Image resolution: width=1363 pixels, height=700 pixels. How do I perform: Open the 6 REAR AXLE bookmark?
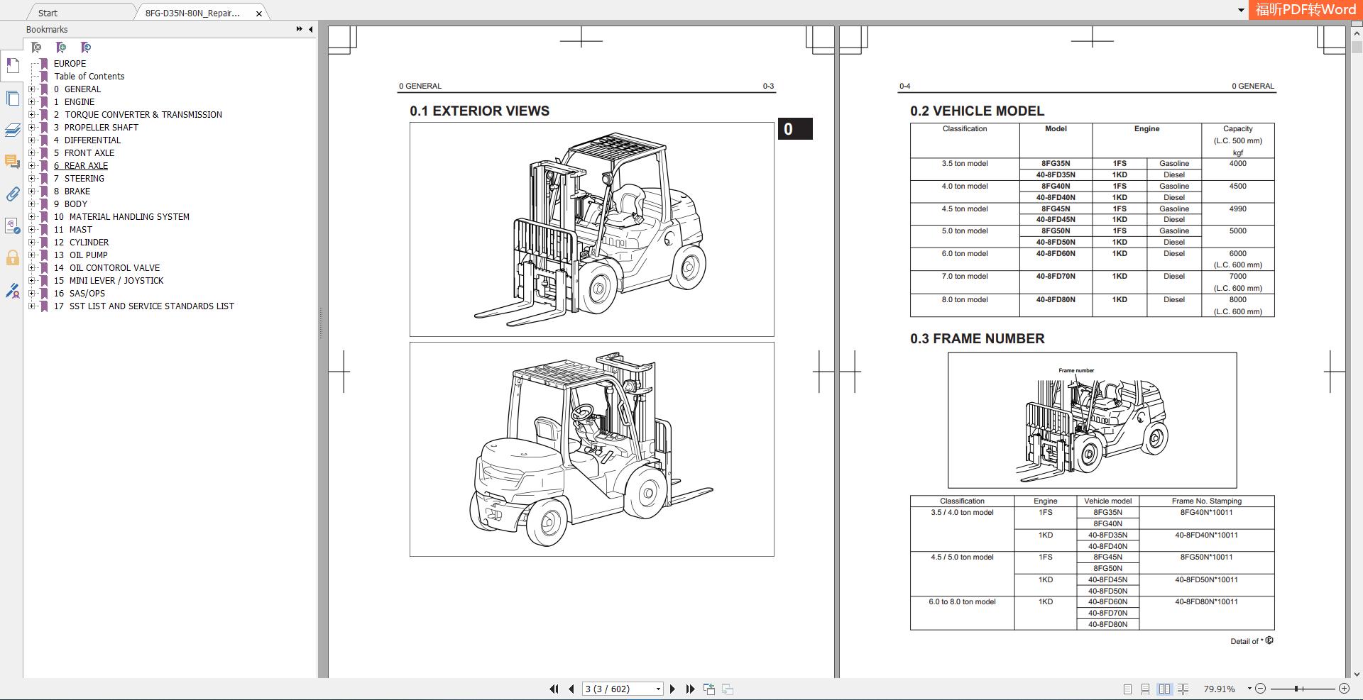click(x=86, y=166)
